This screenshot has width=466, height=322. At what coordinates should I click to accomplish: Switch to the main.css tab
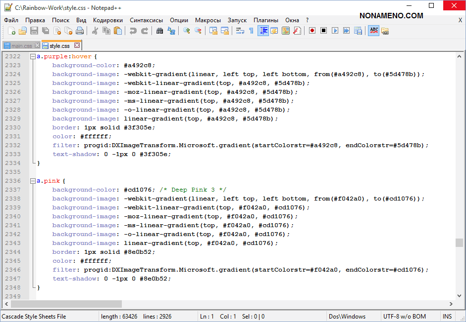click(22, 46)
